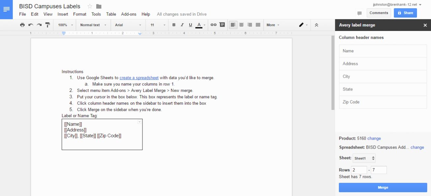Undo the last action
Image resolution: width=431 pixels, height=196 pixels.
click(x=31, y=25)
